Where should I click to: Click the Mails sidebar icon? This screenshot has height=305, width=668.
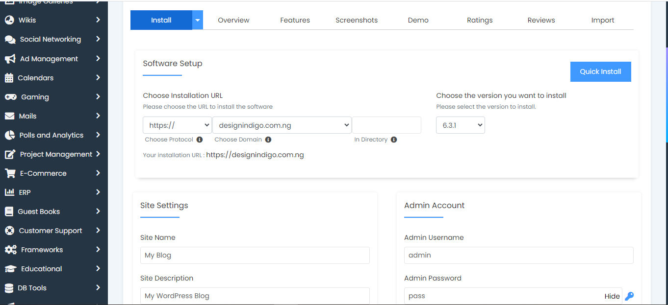pos(11,116)
